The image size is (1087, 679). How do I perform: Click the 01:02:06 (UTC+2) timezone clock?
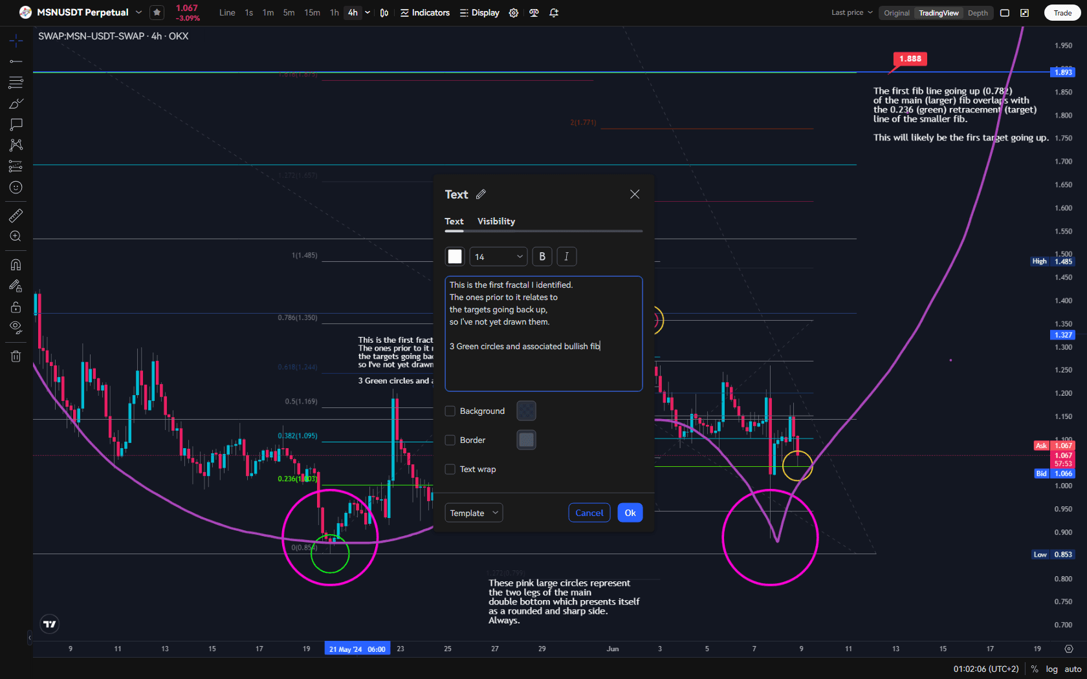click(986, 669)
